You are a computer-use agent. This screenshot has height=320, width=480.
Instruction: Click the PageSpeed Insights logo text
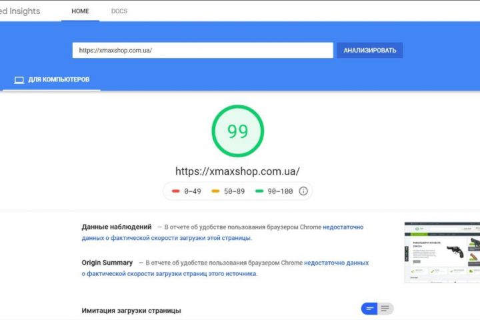(x=20, y=11)
